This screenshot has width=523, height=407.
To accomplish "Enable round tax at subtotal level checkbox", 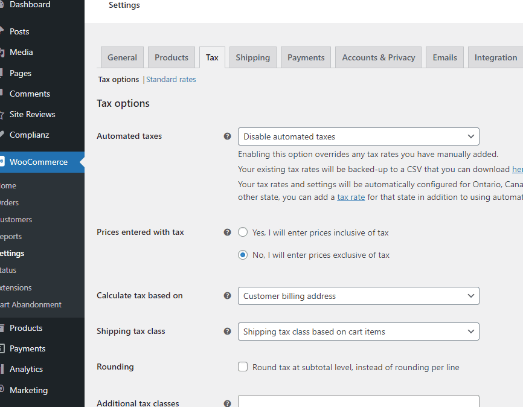I will click(x=243, y=367).
